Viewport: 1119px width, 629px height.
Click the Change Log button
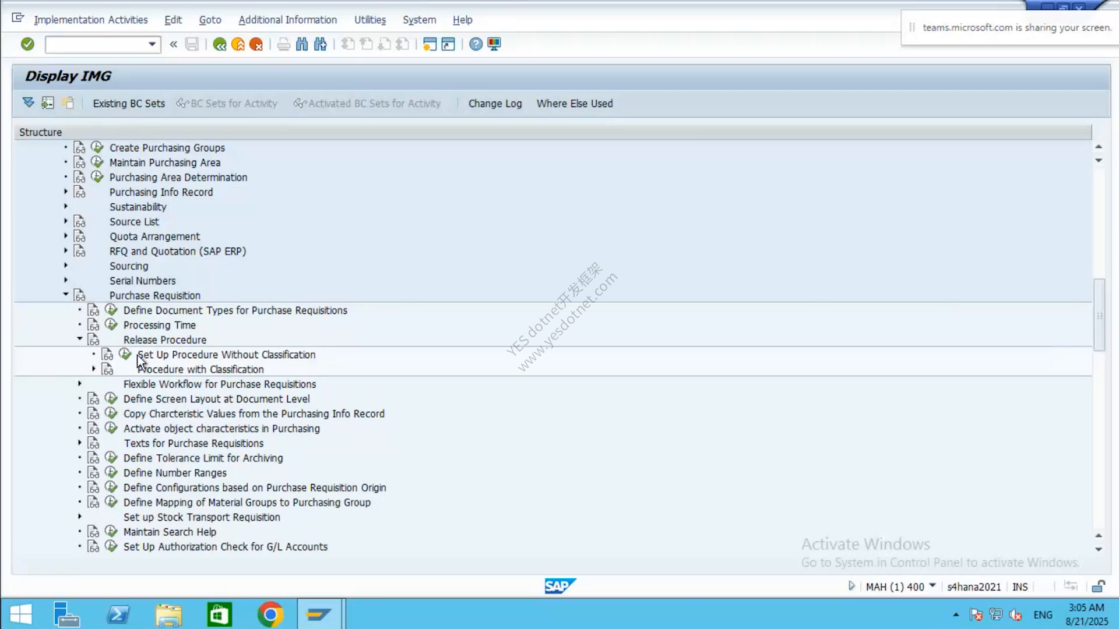(495, 104)
